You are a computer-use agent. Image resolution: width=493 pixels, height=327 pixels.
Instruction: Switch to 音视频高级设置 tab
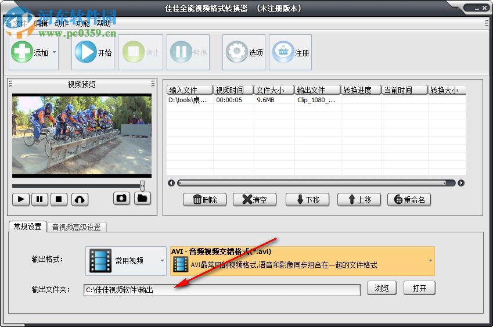pos(77,227)
